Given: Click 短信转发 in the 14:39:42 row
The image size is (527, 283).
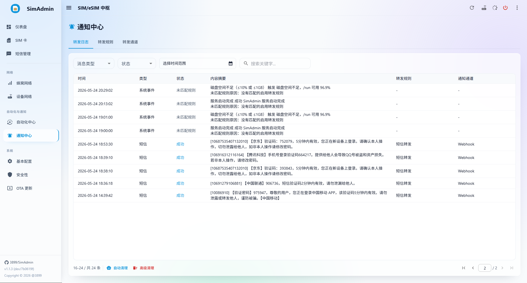Looking at the screenshot, I should click(404, 195).
